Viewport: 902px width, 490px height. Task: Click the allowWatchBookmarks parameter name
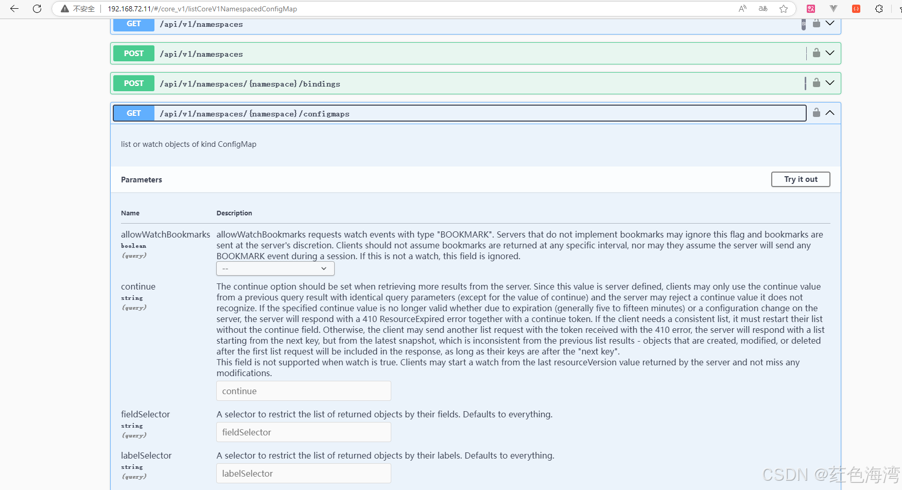coord(166,234)
